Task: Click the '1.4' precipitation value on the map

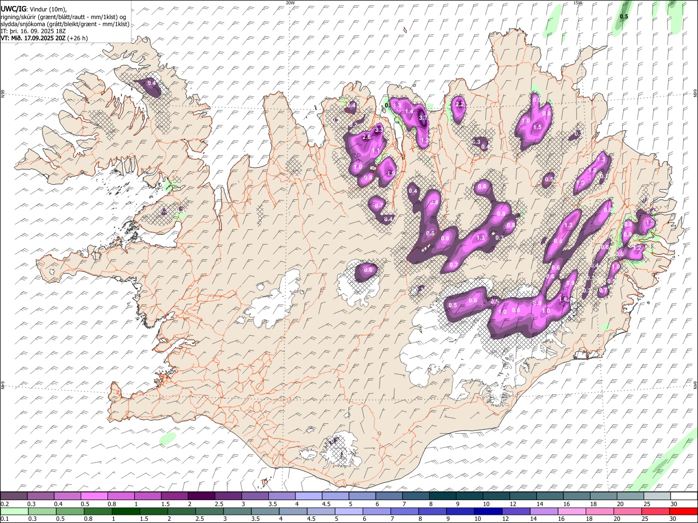Action: pos(409,111)
